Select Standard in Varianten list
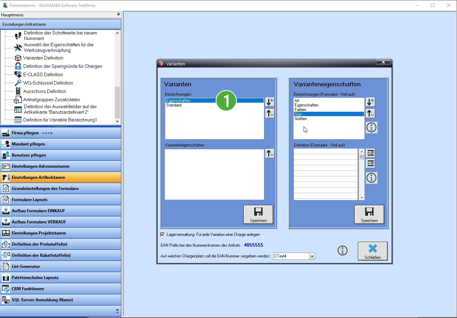Image resolution: width=457 pixels, height=318 pixels. tap(214, 105)
